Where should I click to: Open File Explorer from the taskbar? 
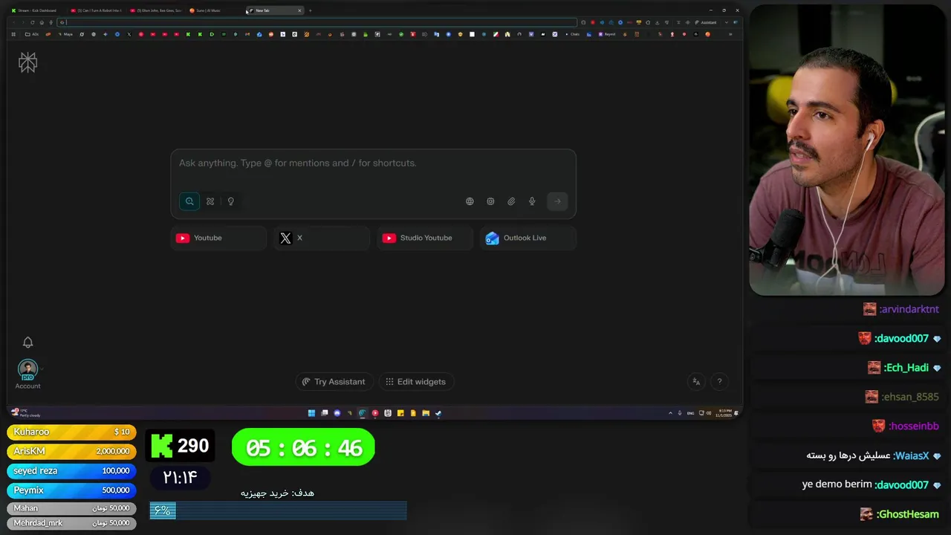pos(426,413)
